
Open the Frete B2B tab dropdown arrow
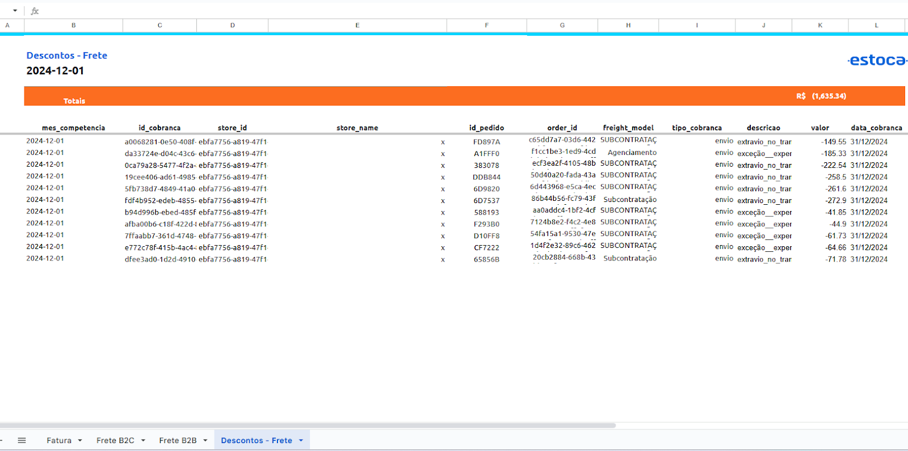point(205,440)
